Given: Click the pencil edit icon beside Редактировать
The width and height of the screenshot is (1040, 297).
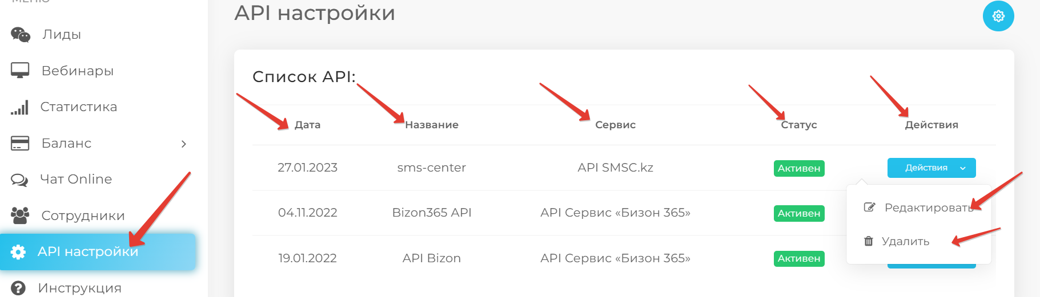Looking at the screenshot, I should point(869,208).
